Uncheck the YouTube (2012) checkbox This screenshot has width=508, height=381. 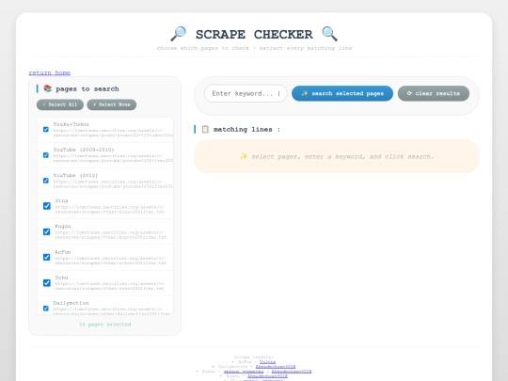coord(46,181)
